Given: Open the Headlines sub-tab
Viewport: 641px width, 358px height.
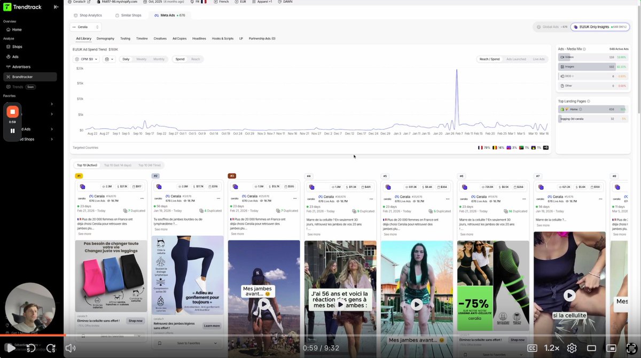Looking at the screenshot, I should pos(199,38).
